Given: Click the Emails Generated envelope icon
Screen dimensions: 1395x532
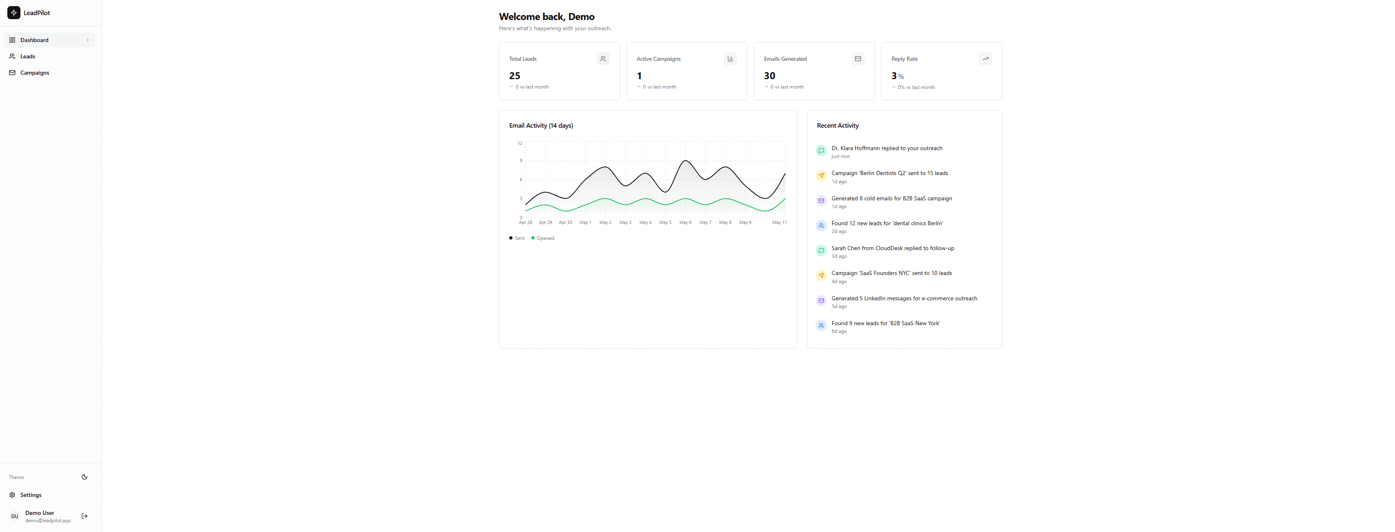Looking at the screenshot, I should click(858, 58).
